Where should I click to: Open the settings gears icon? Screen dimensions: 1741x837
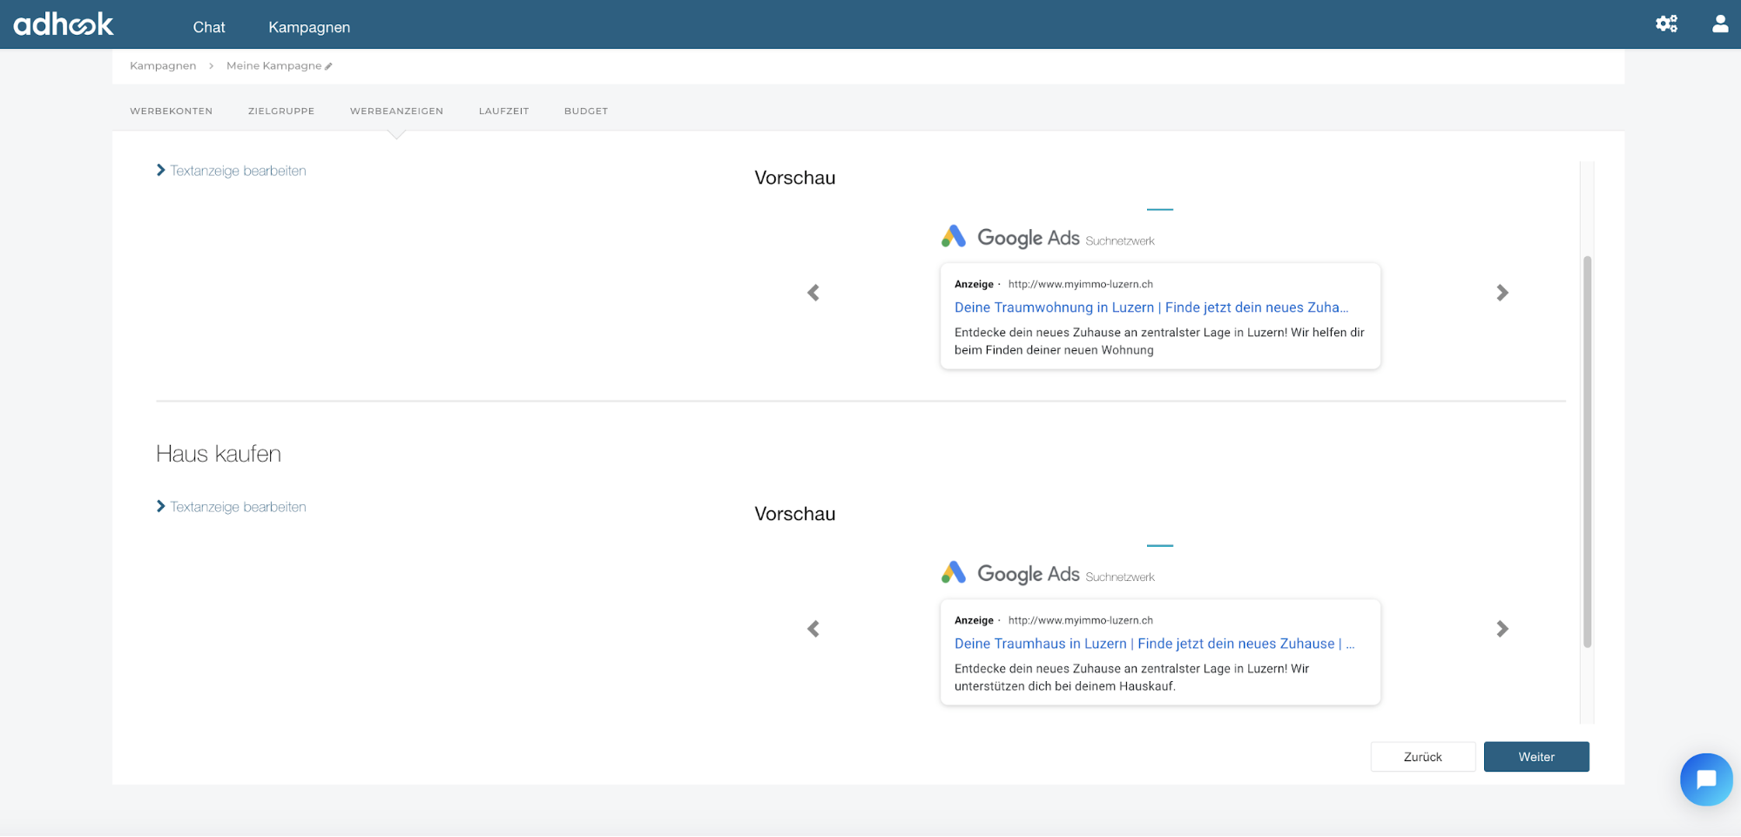click(1666, 24)
